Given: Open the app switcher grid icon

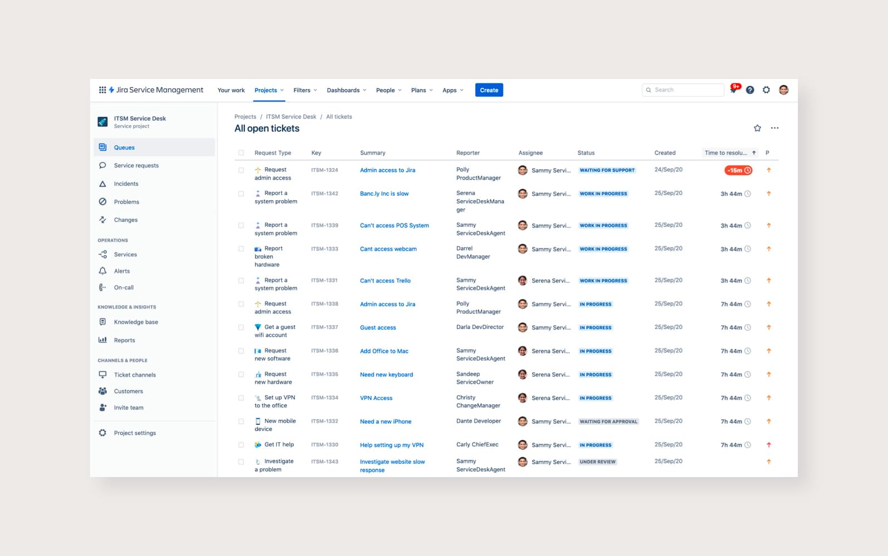Looking at the screenshot, I should pyautogui.click(x=102, y=90).
